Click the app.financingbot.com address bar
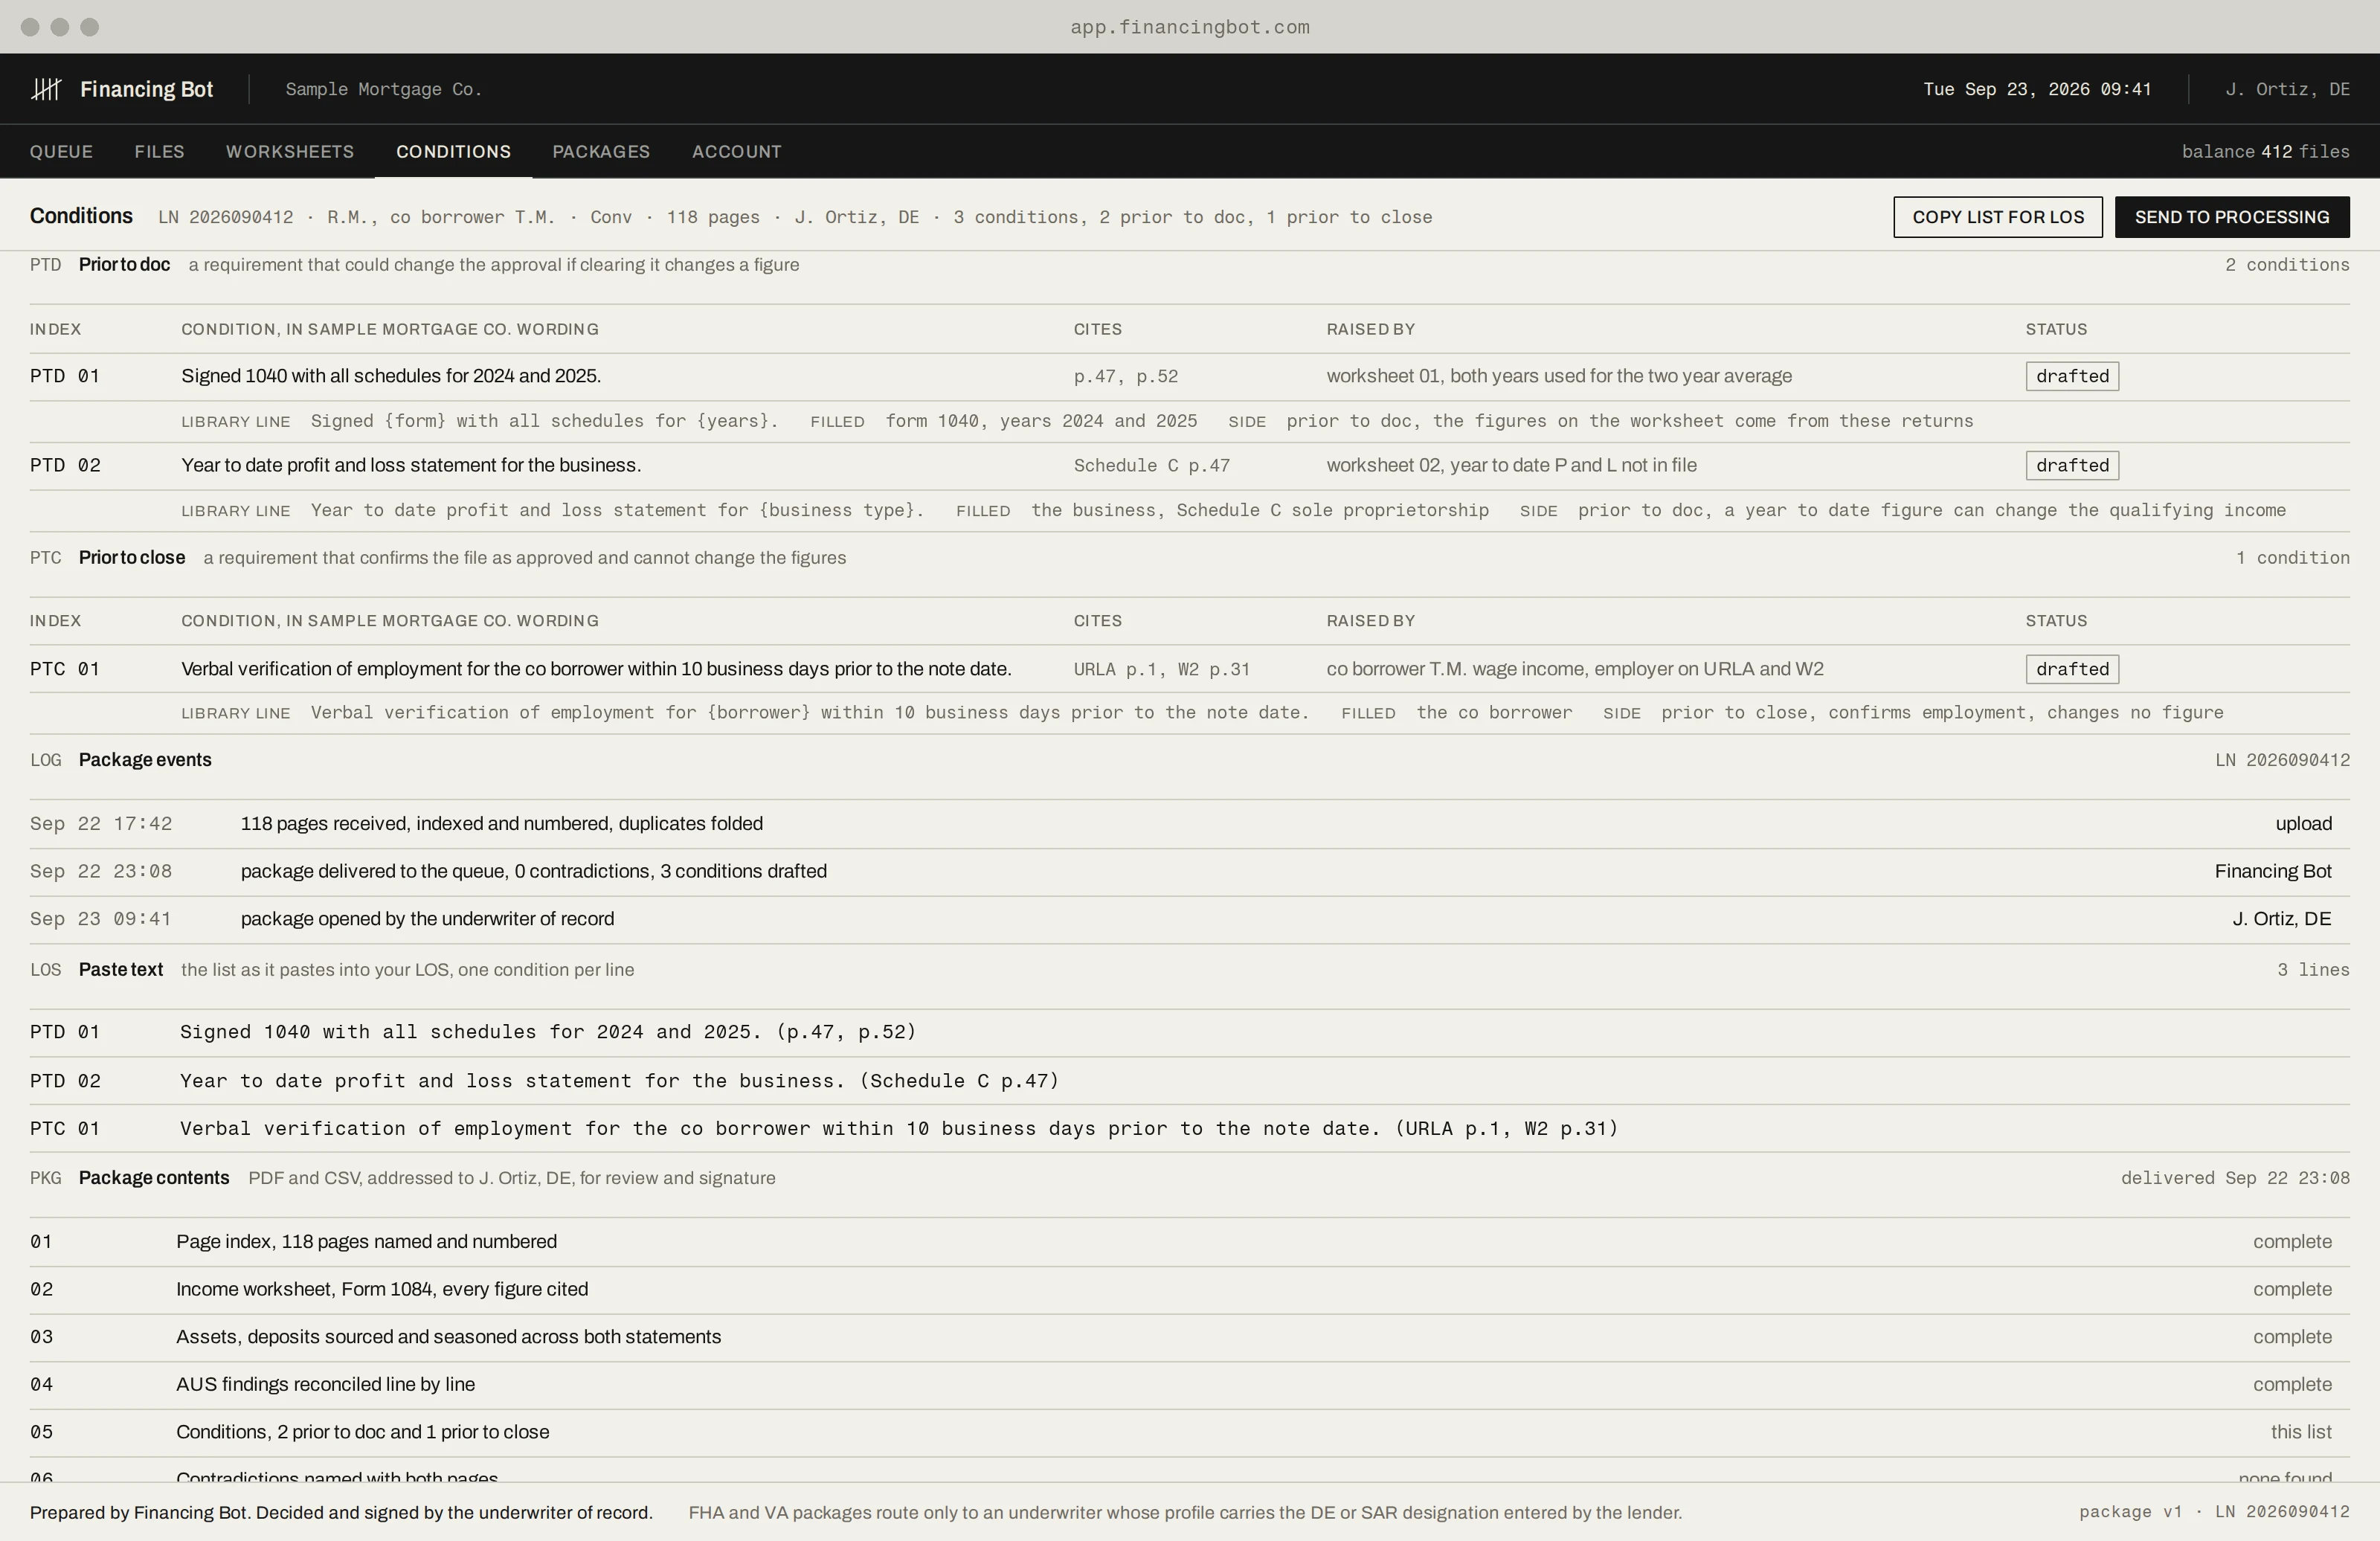Viewport: 2380px width, 1541px height. point(1190,27)
